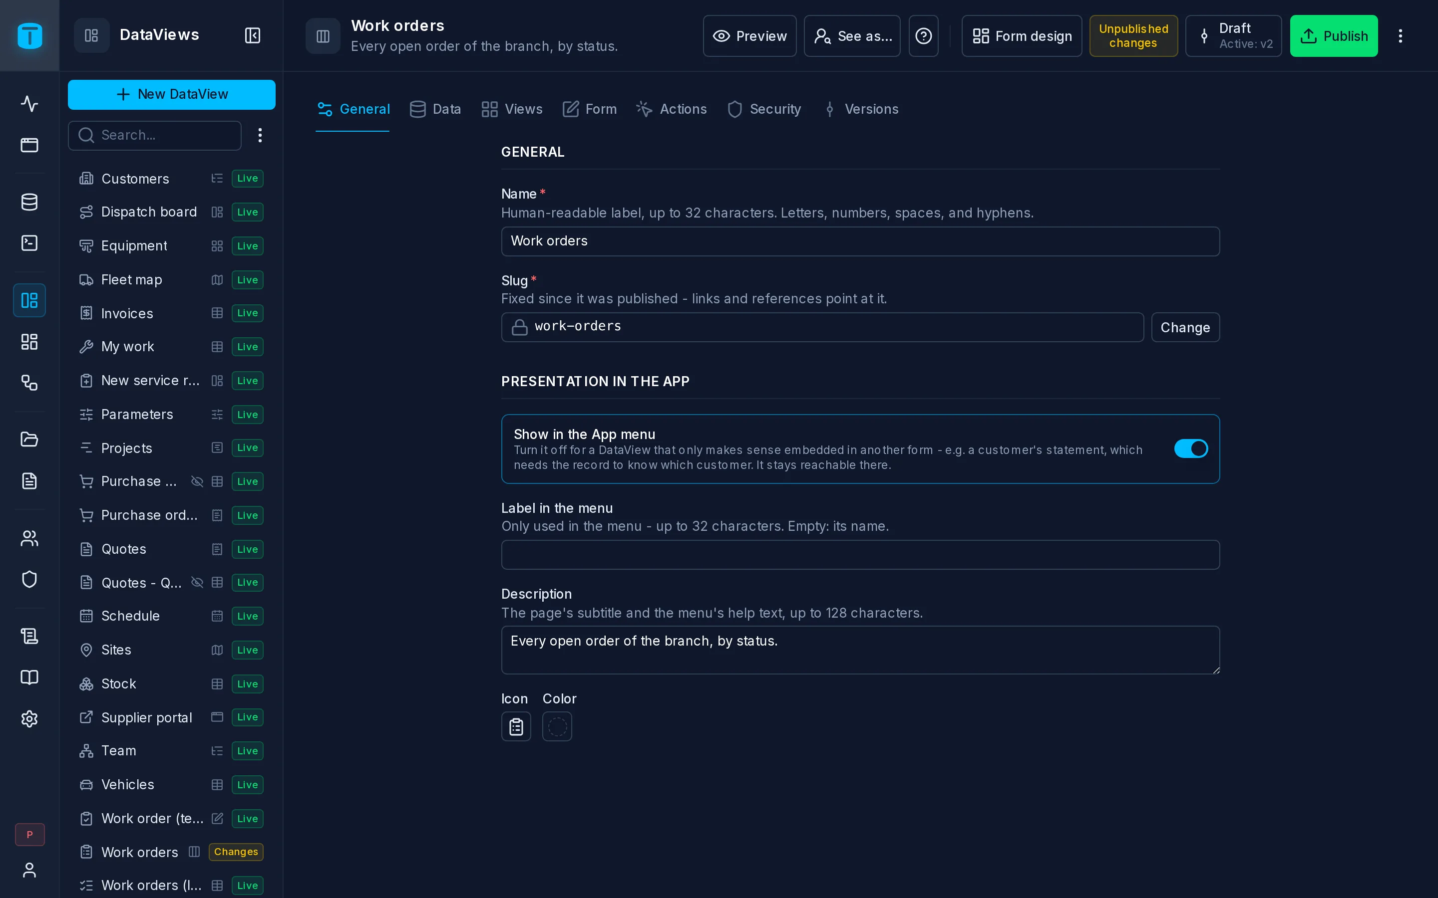Open the window layout icon in sidebar
This screenshot has width=1438, height=898.
pyautogui.click(x=29, y=145)
